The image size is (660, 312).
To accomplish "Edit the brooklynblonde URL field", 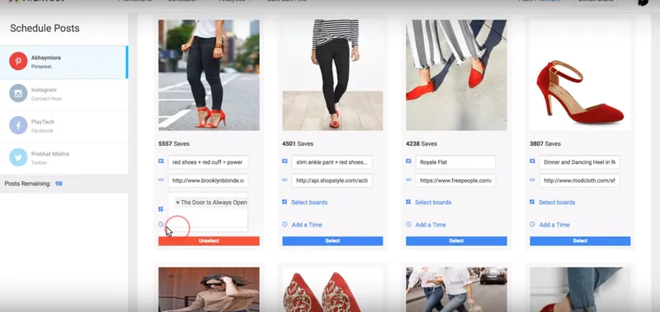I will 208,180.
